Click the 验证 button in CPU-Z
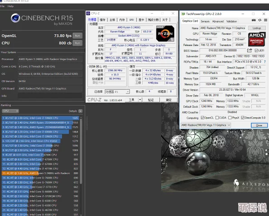This screenshot has height=216, width=269. click(151, 100)
